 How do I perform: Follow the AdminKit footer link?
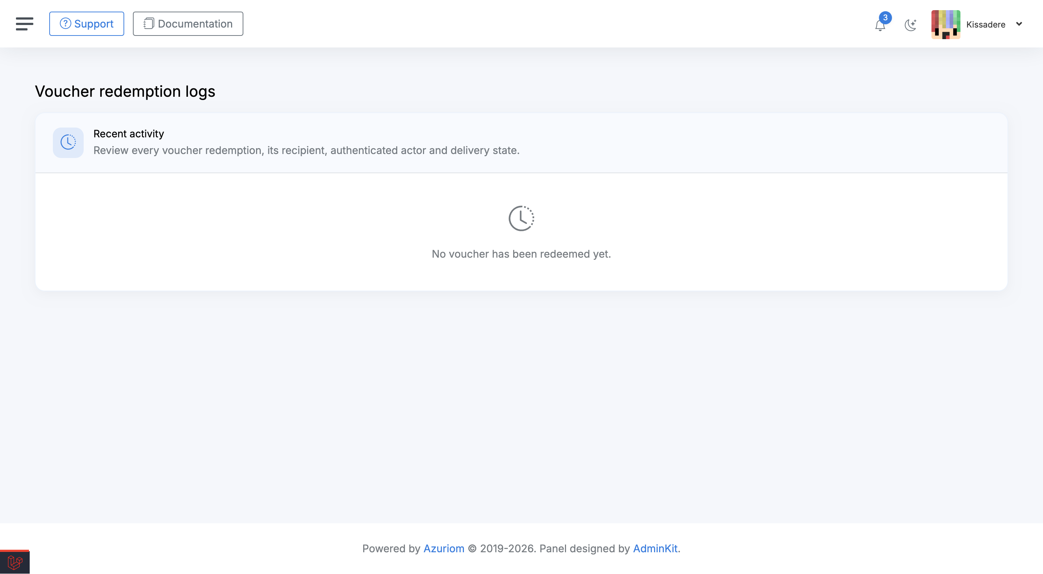pyautogui.click(x=655, y=549)
